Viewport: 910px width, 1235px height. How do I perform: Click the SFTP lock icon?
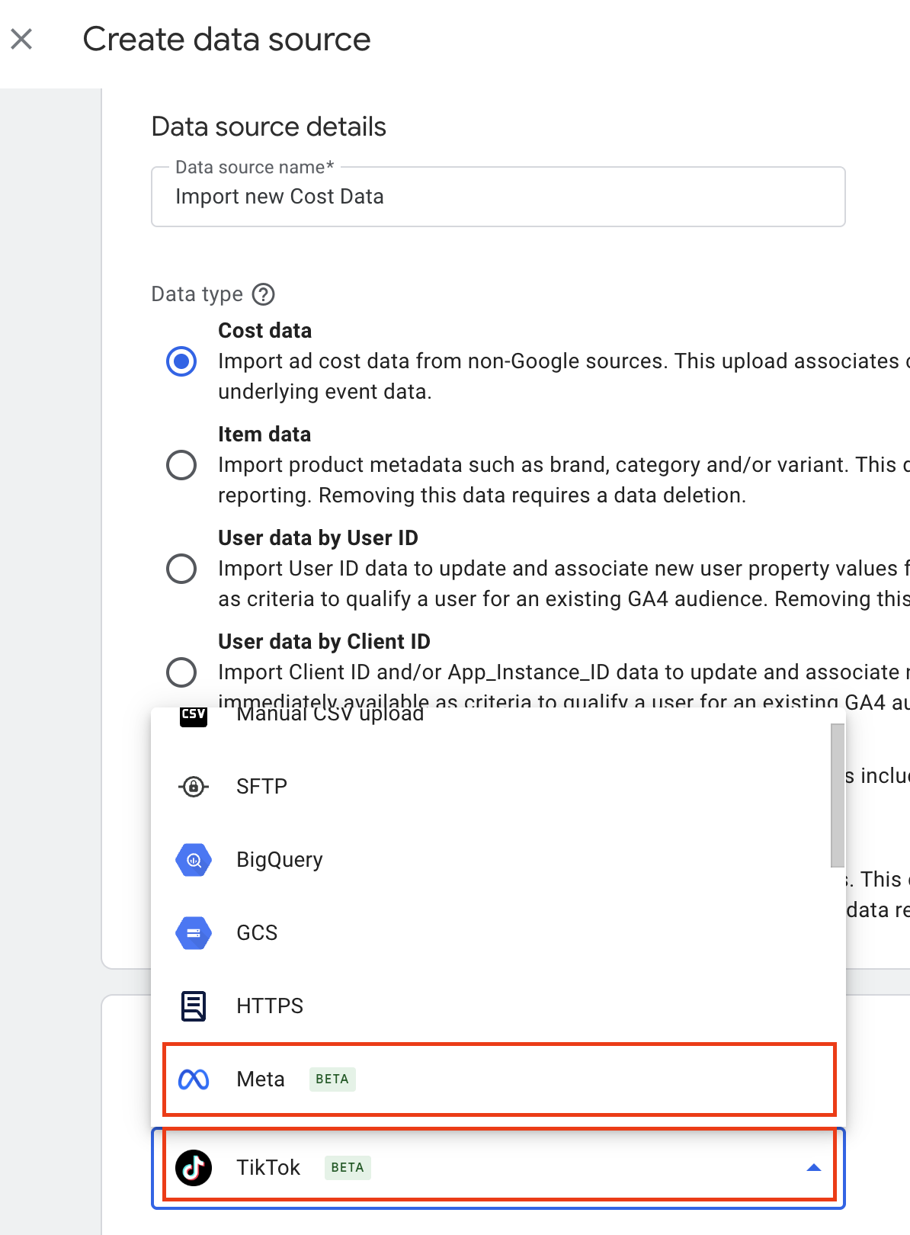coord(194,786)
